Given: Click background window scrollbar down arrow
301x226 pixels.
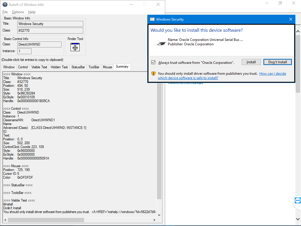Looking at the screenshot, I should tap(298, 219).
